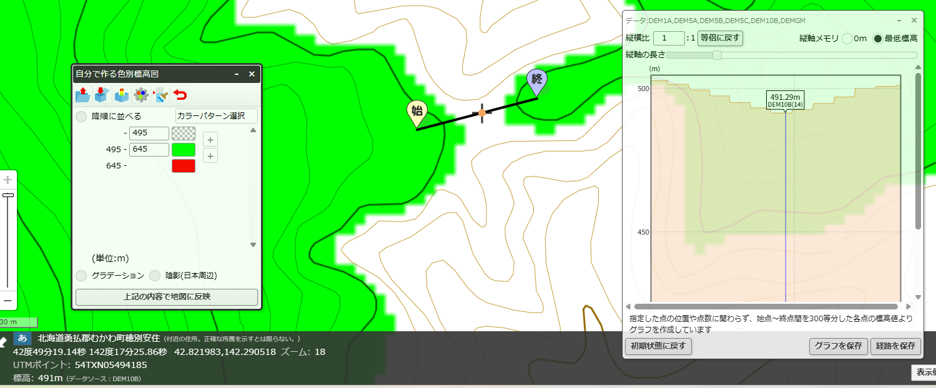
Task: Click the start point marker 始 on the map
Action: 417,113
